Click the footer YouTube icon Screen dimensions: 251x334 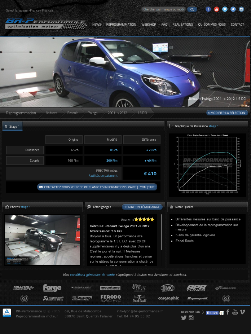tap(235, 312)
